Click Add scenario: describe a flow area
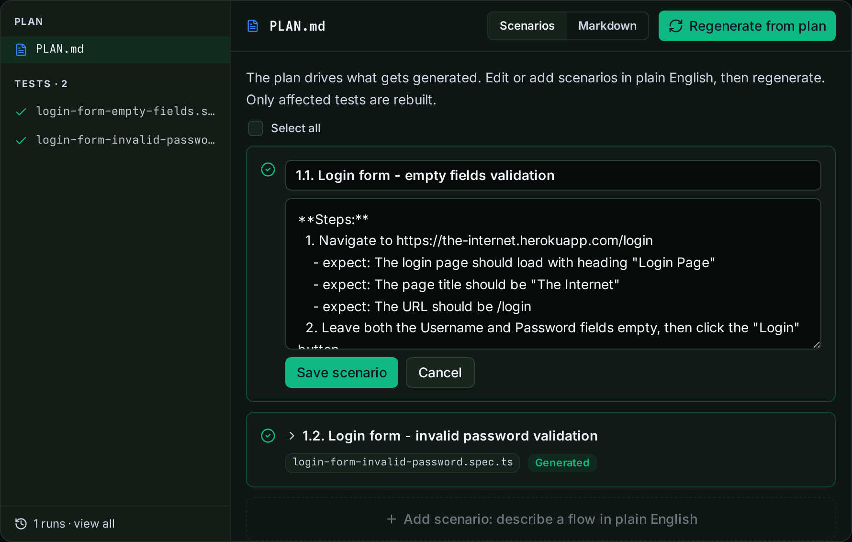Screen dimensions: 852x542 tap(541, 519)
